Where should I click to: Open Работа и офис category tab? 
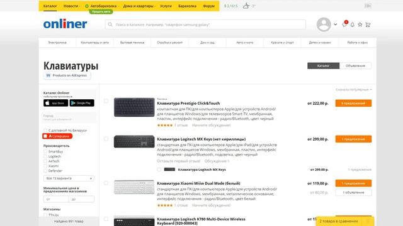click(x=358, y=43)
